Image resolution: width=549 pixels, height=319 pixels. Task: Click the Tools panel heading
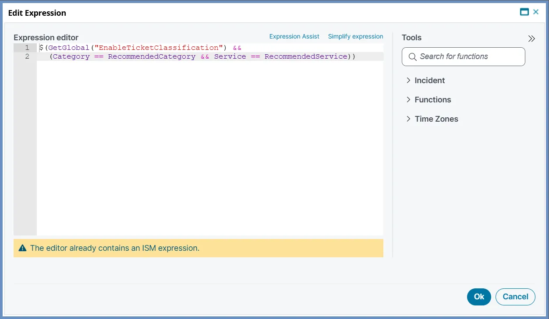(411, 38)
